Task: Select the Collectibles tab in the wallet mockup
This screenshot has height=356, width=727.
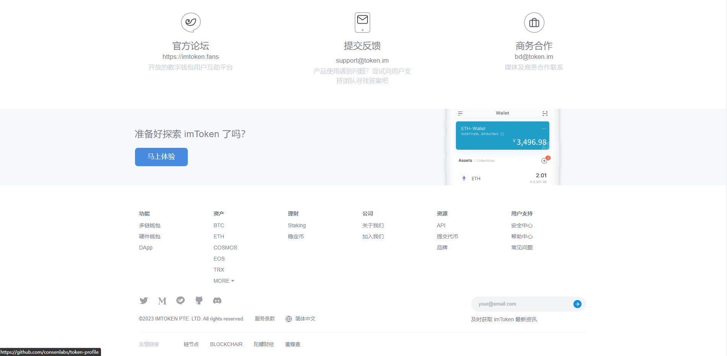Action: pyautogui.click(x=486, y=161)
